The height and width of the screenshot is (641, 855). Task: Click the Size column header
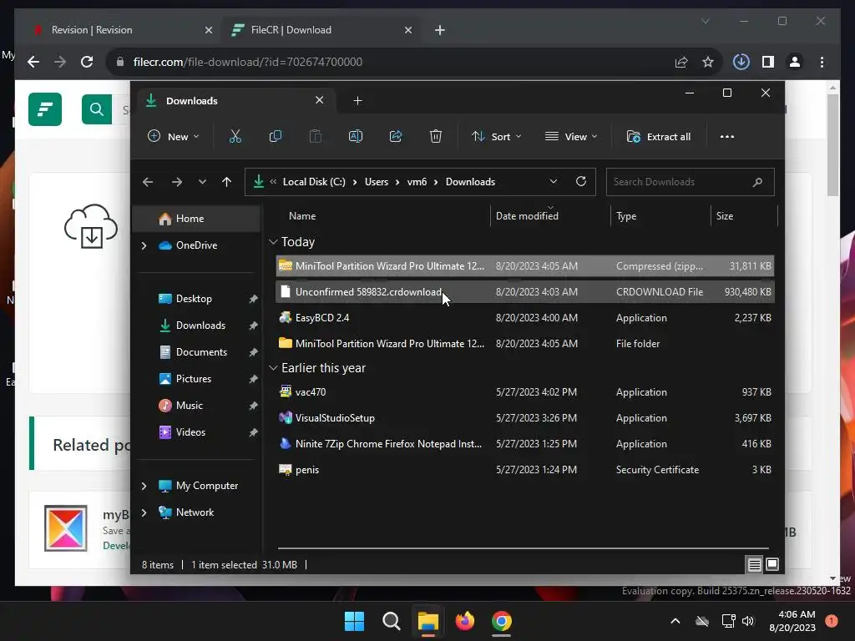click(725, 216)
